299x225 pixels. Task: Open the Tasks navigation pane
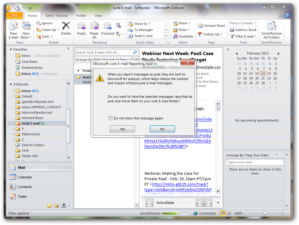[39, 196]
